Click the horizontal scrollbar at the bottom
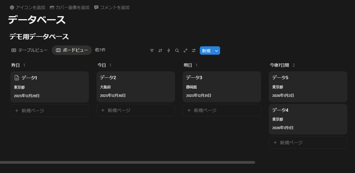The height and width of the screenshot is (173, 355). pos(127,162)
